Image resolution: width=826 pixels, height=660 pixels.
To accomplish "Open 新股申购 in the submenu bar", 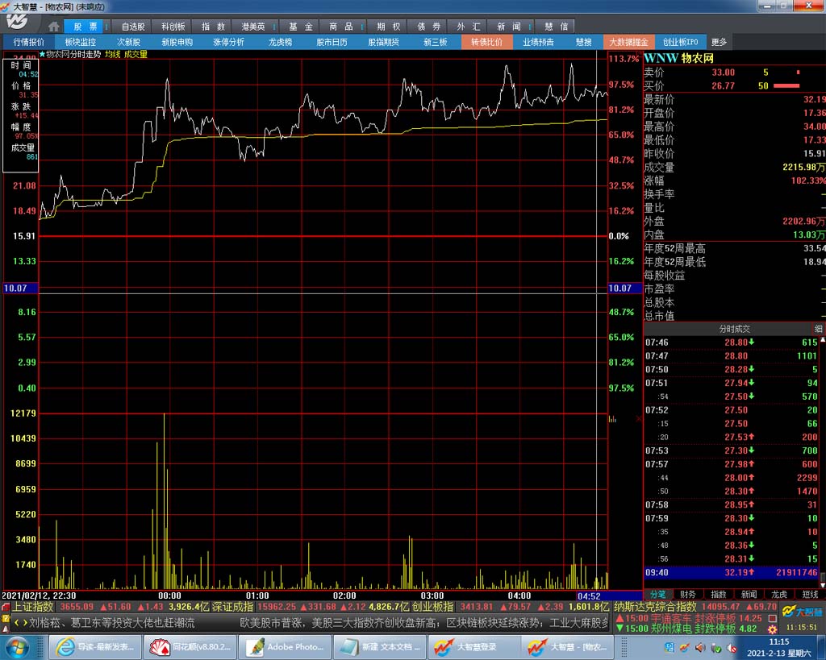I will tap(177, 42).
